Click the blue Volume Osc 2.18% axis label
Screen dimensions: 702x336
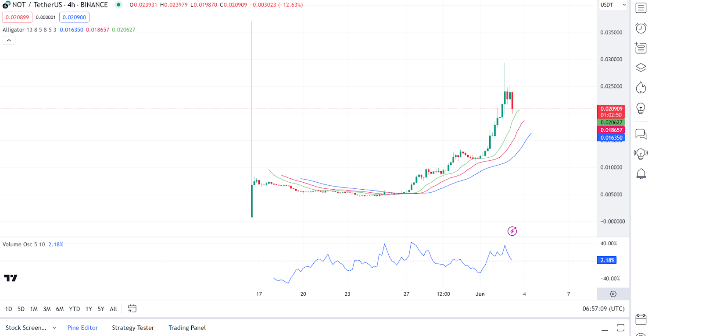click(x=607, y=260)
